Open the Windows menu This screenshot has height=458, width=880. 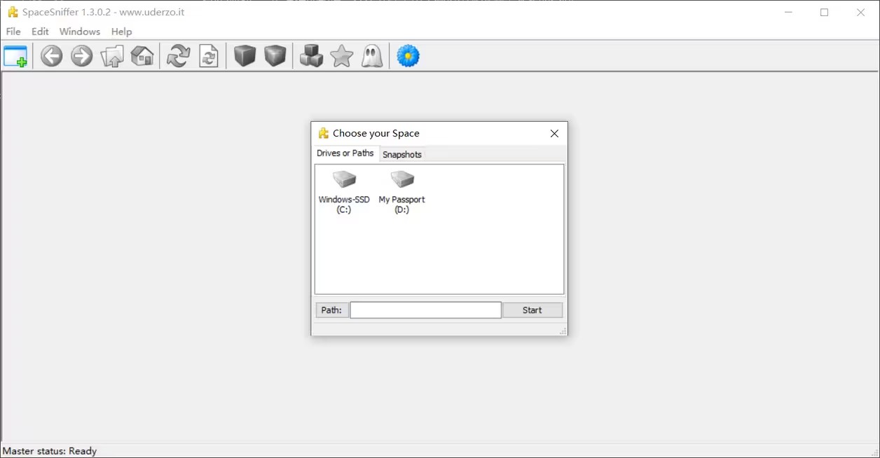80,32
